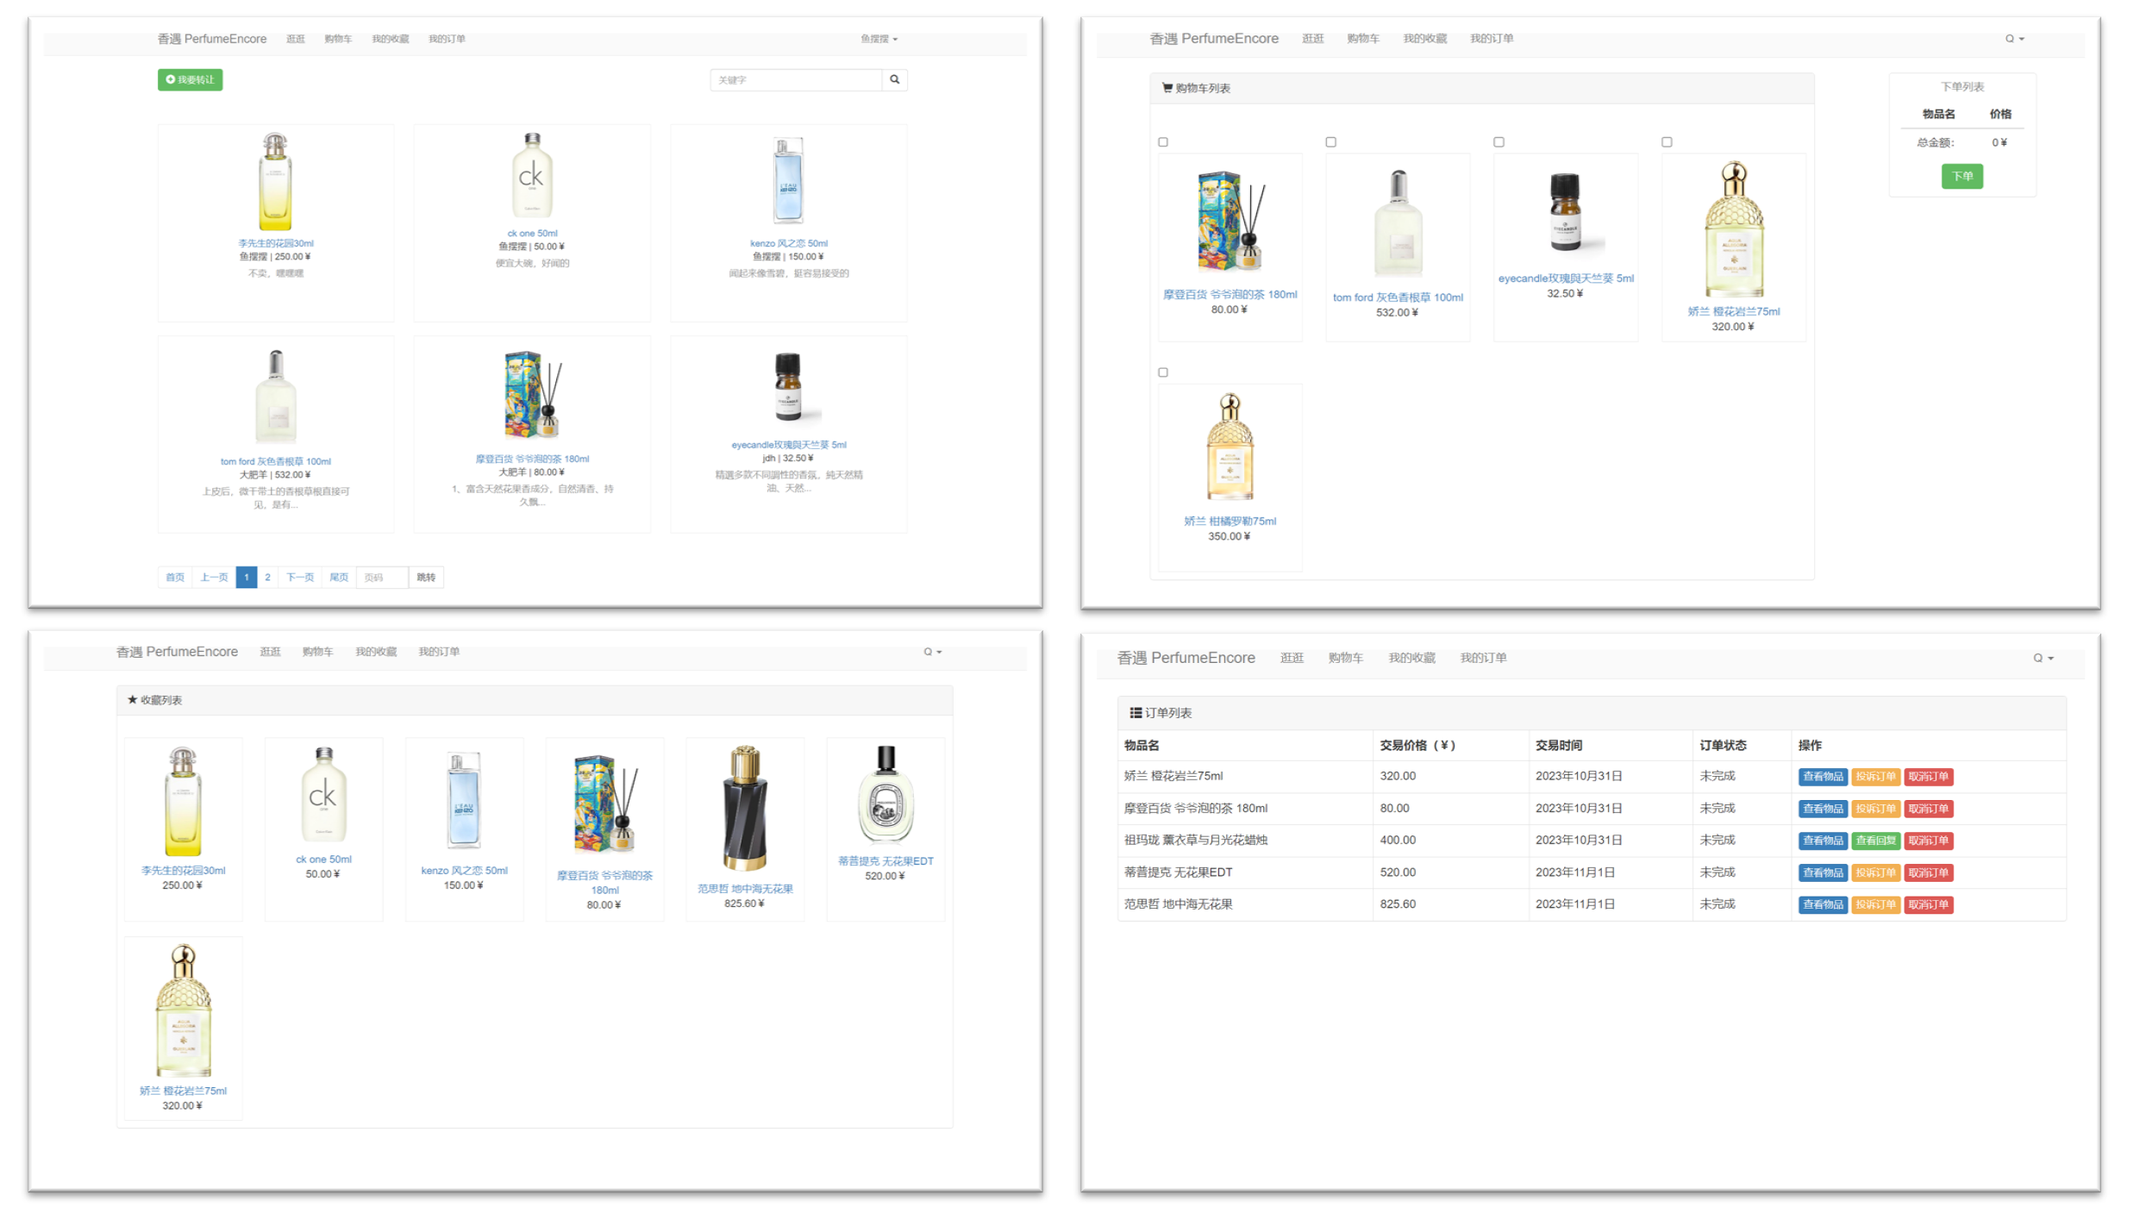Open the 鱼摆摆 user dropdown menu
This screenshot has width=2140, height=1213.
879,39
